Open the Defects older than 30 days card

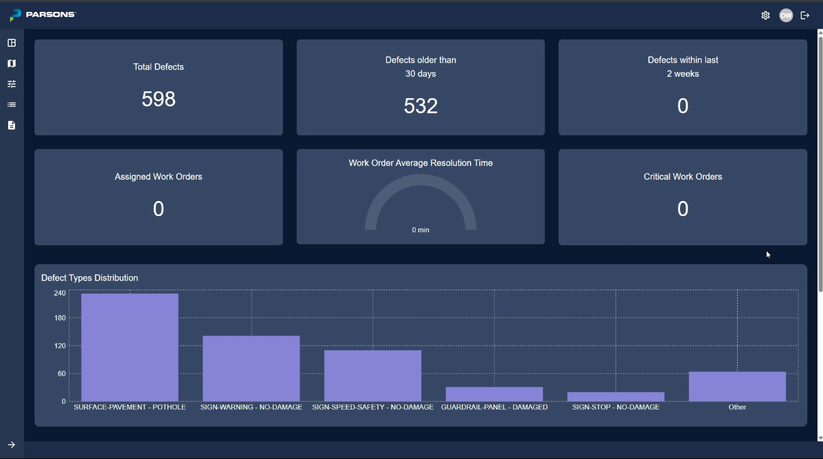tap(421, 87)
